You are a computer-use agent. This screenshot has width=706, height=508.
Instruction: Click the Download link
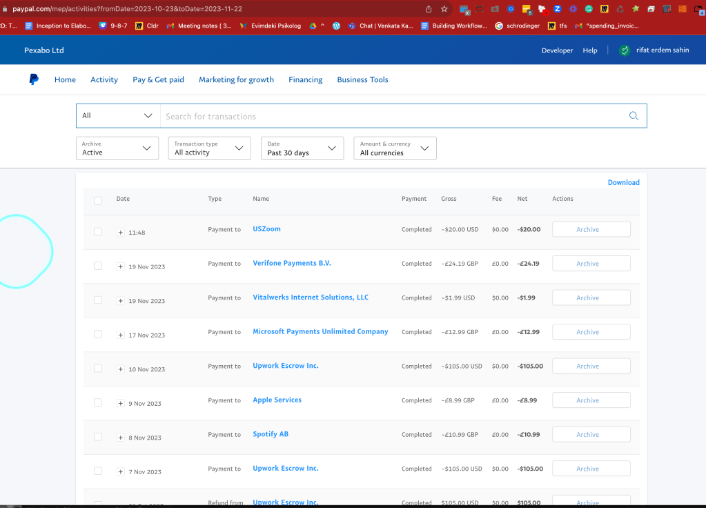click(624, 182)
